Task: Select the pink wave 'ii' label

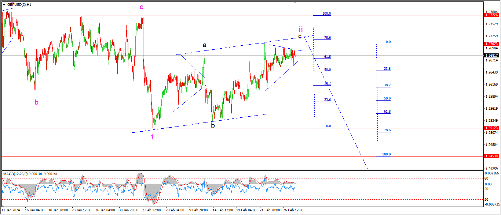Action: pos(300,29)
